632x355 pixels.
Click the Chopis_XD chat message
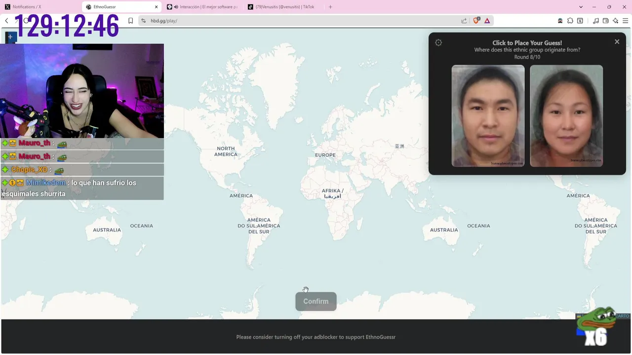[82, 170]
